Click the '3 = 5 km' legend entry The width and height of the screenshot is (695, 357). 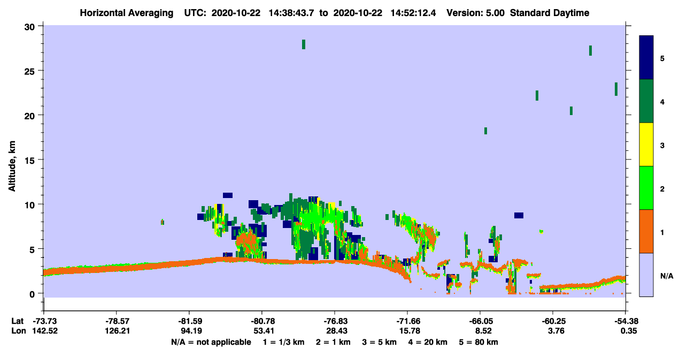tap(380, 342)
